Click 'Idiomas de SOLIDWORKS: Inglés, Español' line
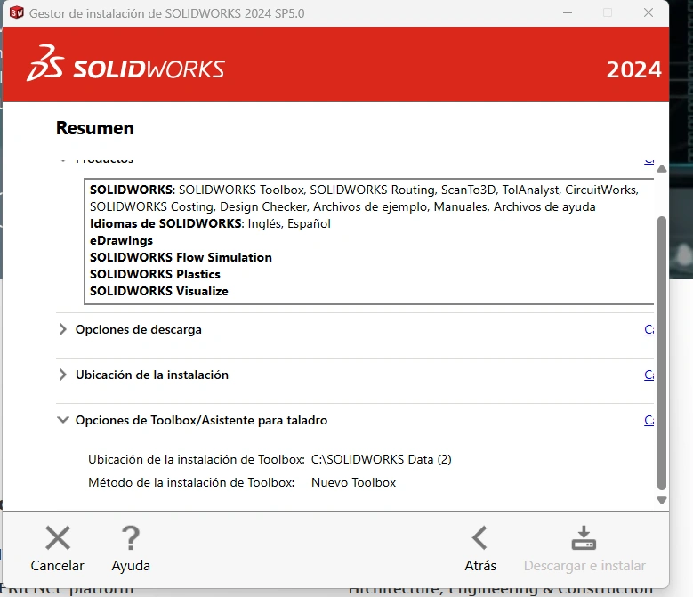This screenshot has height=597, width=693. (210, 223)
